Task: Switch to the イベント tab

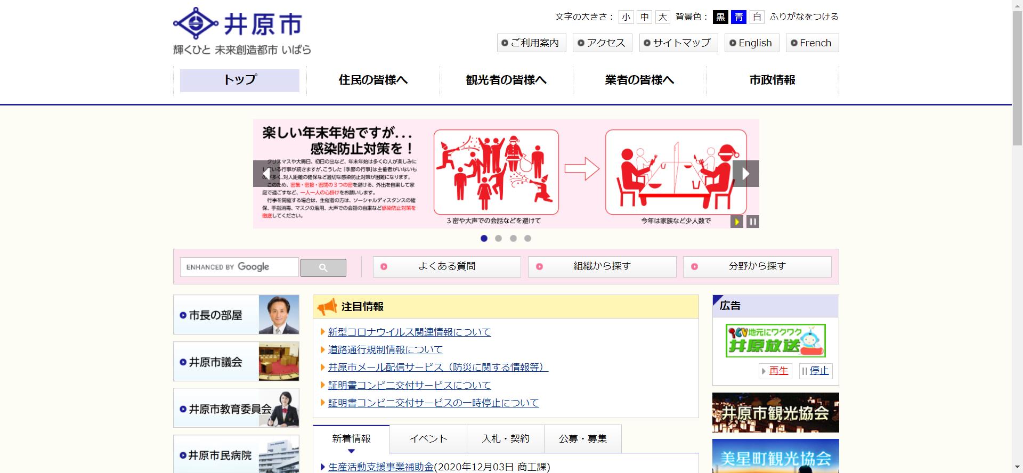Action: click(x=428, y=439)
